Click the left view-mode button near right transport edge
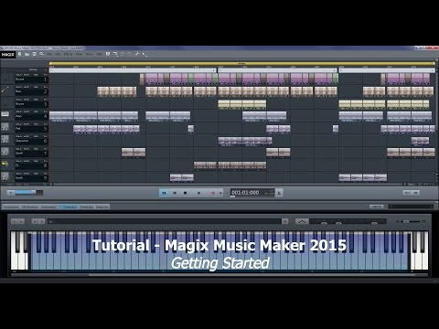The image size is (439, 329). (407, 193)
